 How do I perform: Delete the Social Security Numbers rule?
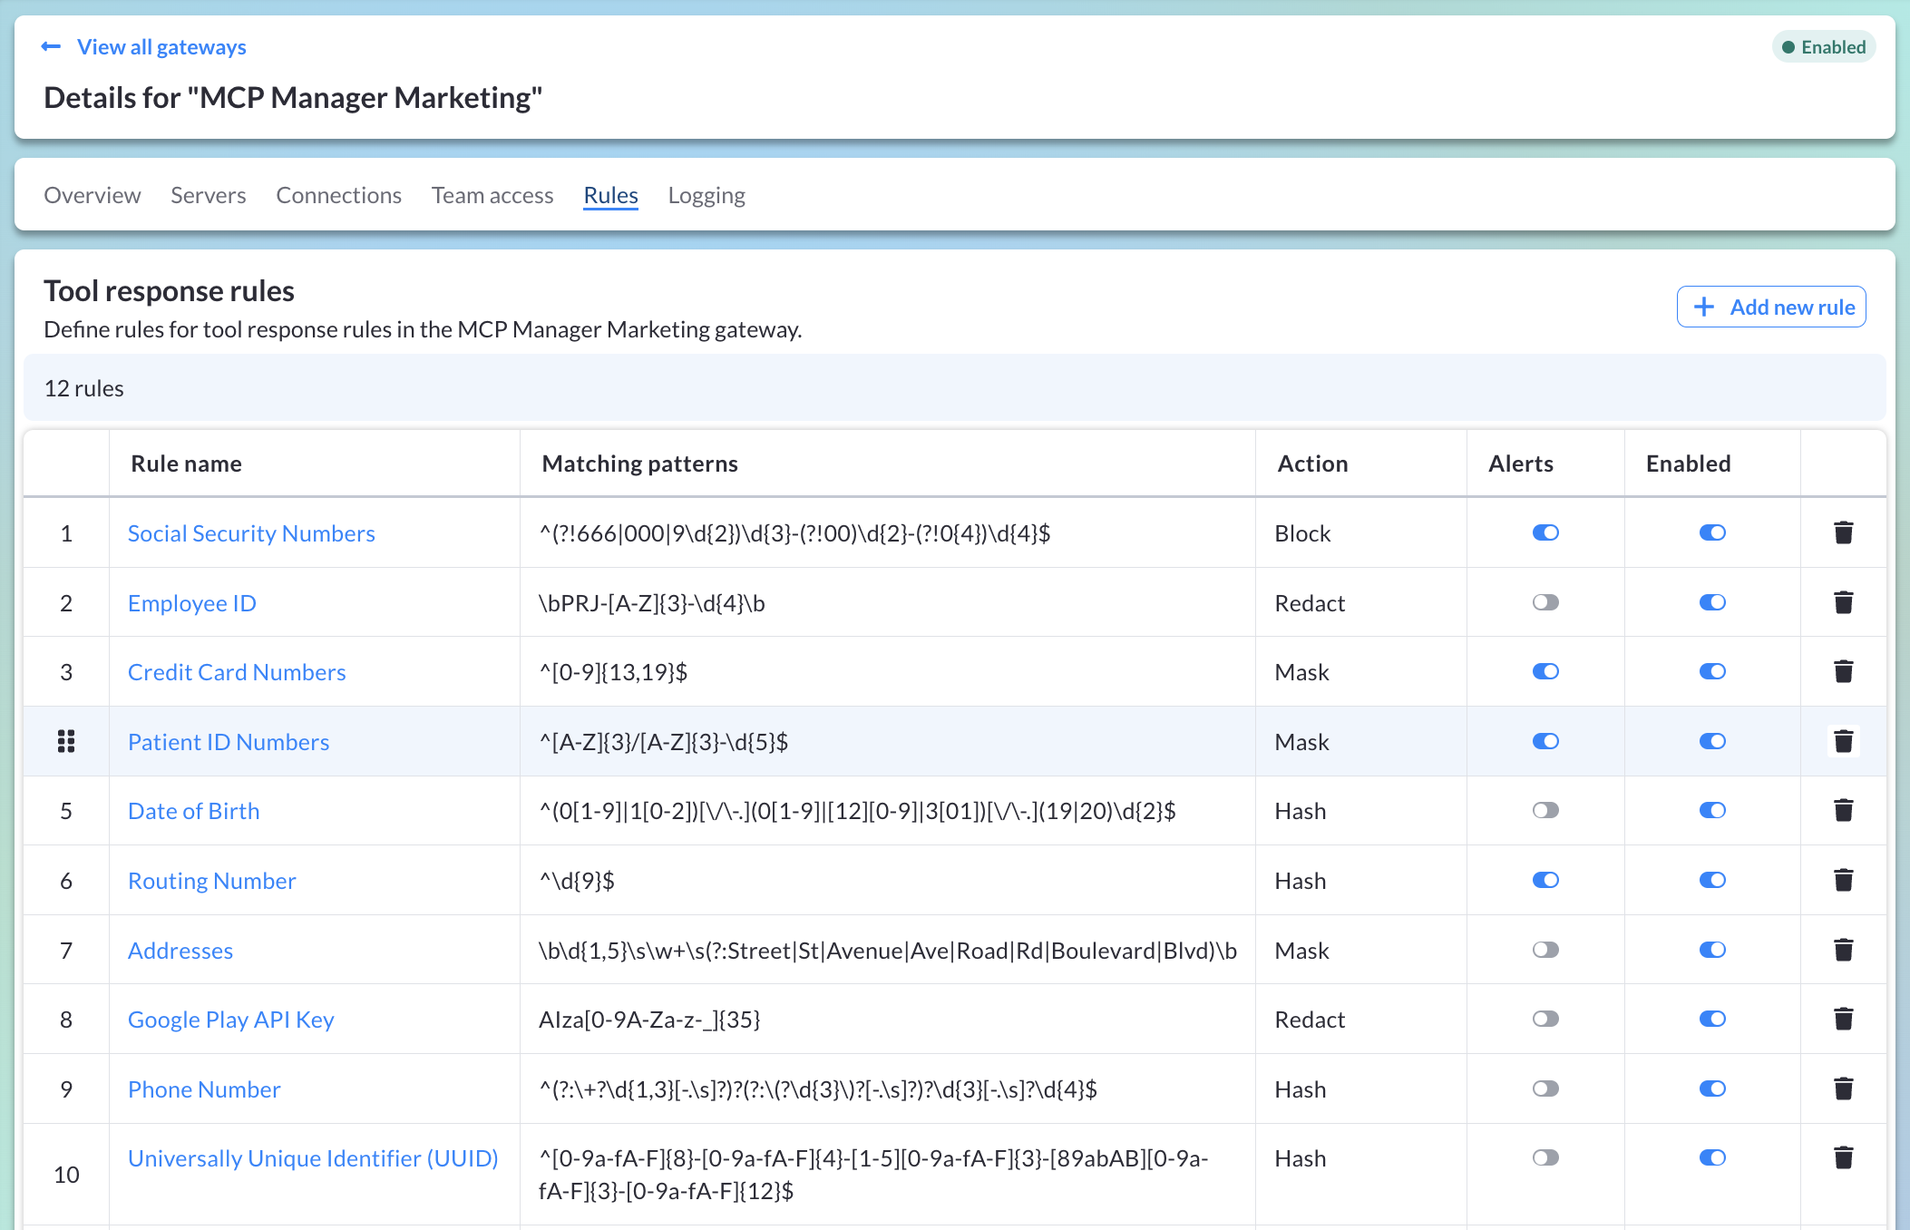1842,533
